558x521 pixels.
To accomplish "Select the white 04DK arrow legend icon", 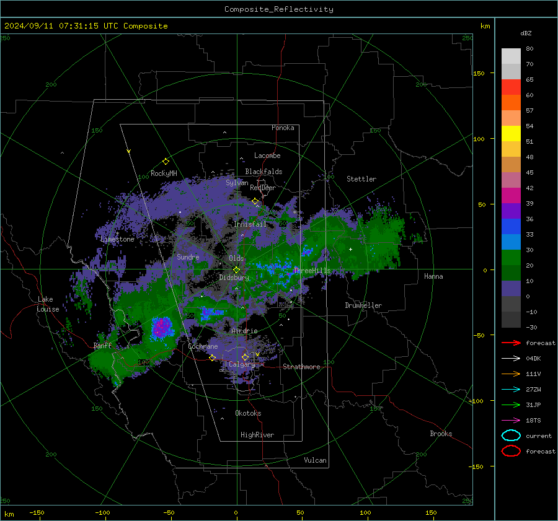I will [x=511, y=359].
